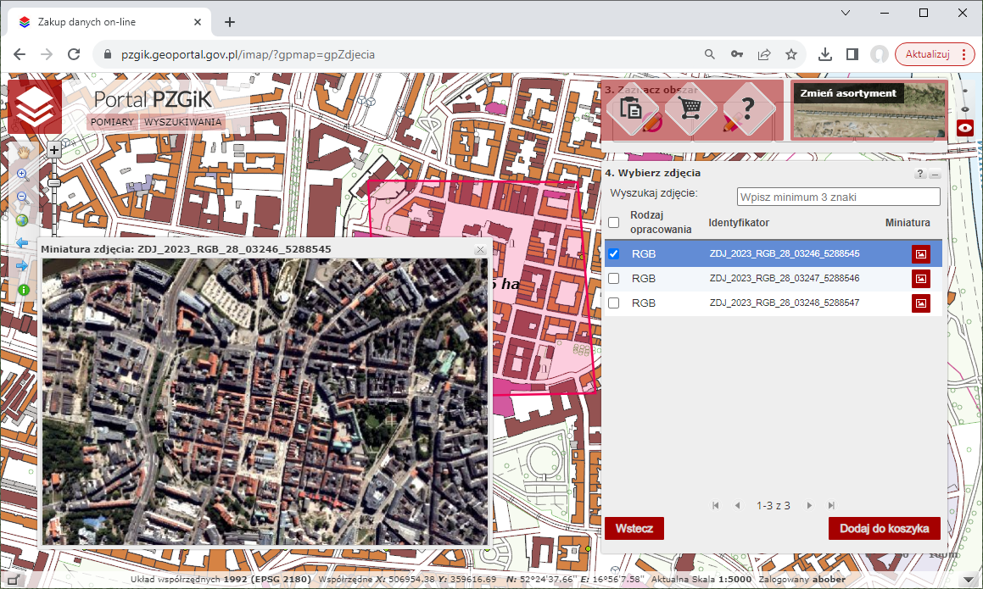
Task: Click the Dodaj do koszyka button
Action: click(x=884, y=528)
